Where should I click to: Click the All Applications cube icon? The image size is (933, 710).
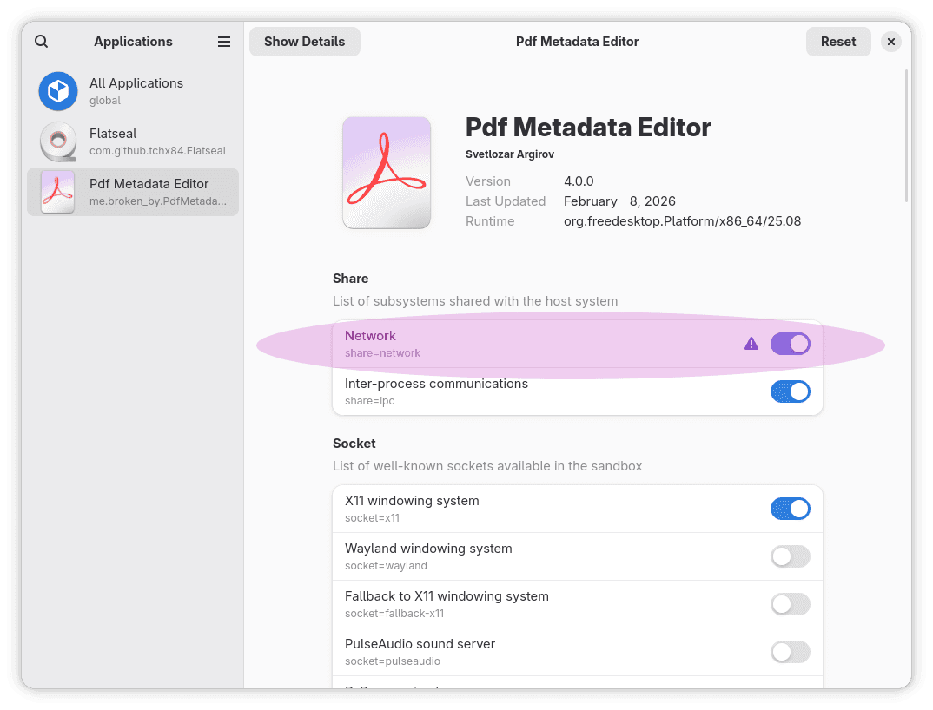[x=58, y=92]
